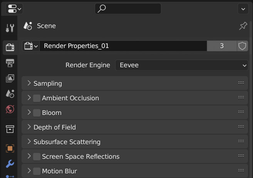The width and height of the screenshot is (253, 178).
Task: Click the Subsurface Scattering drag grip
Action: [x=241, y=141]
